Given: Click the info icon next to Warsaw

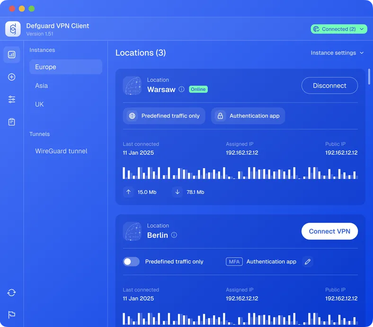Looking at the screenshot, I should pyautogui.click(x=181, y=89).
